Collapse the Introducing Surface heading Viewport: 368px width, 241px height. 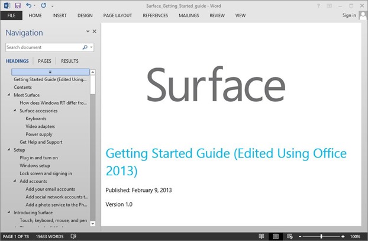coord(9,213)
